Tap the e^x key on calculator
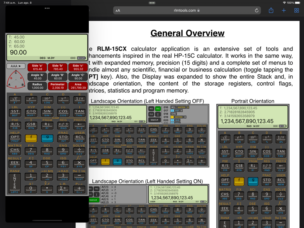 pyautogui.click(x=31, y=100)
